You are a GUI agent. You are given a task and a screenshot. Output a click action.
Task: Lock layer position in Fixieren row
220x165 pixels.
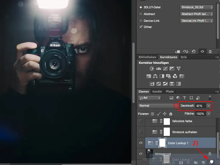(164, 114)
